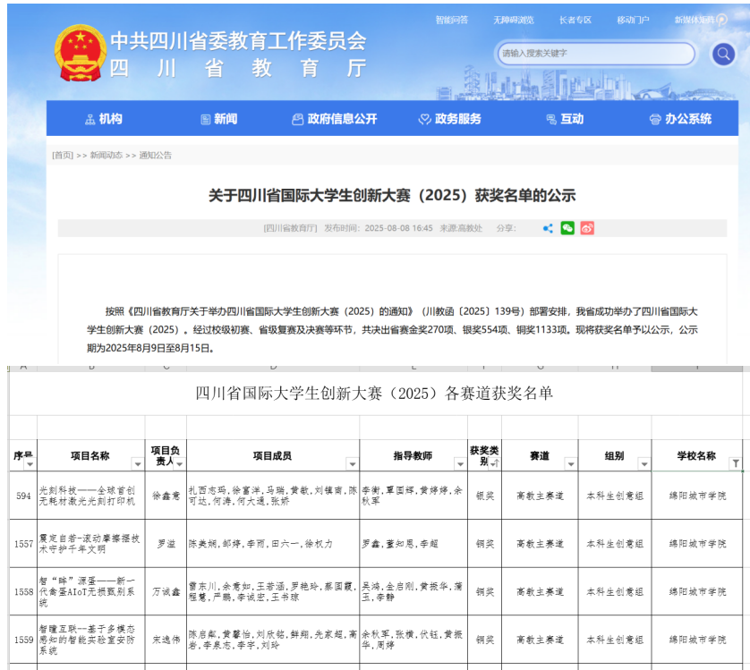Viewport: 750px width, 670px height.
Task: Open the 长者专区 link
Action: [x=575, y=20]
